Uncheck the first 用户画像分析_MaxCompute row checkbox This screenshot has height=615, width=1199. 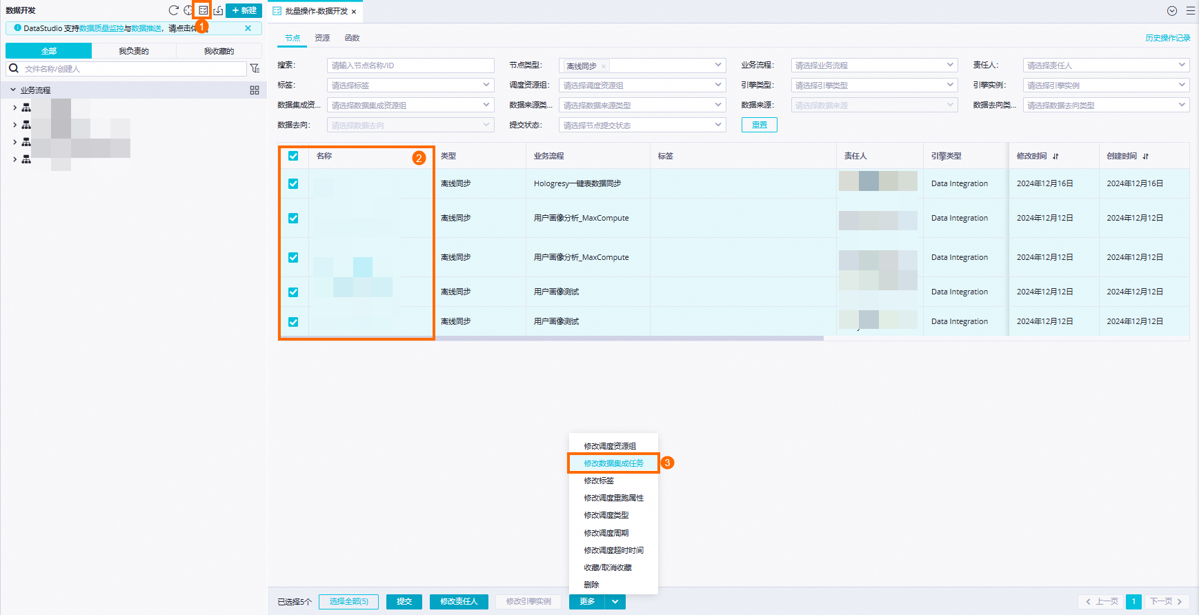293,218
